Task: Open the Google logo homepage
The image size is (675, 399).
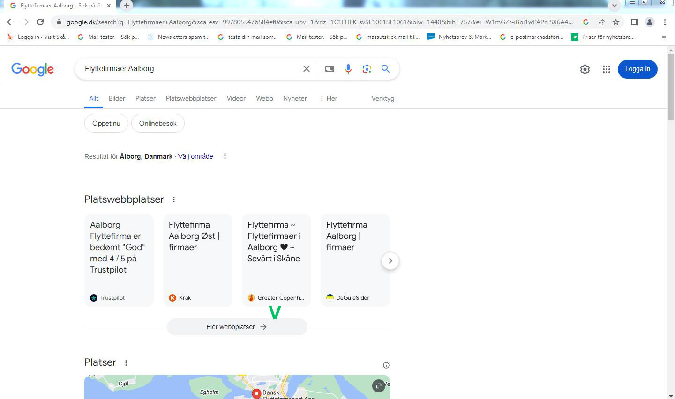Action: (x=32, y=69)
